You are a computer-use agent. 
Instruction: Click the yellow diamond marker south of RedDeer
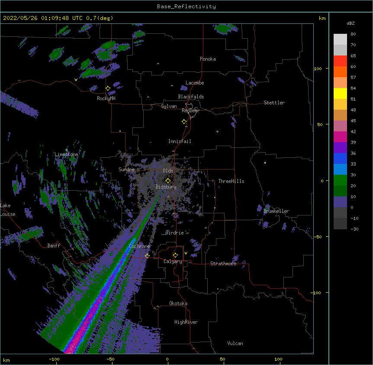tap(184, 122)
